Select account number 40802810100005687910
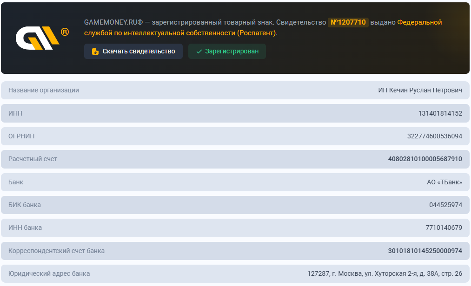471x286 pixels. [425, 159]
